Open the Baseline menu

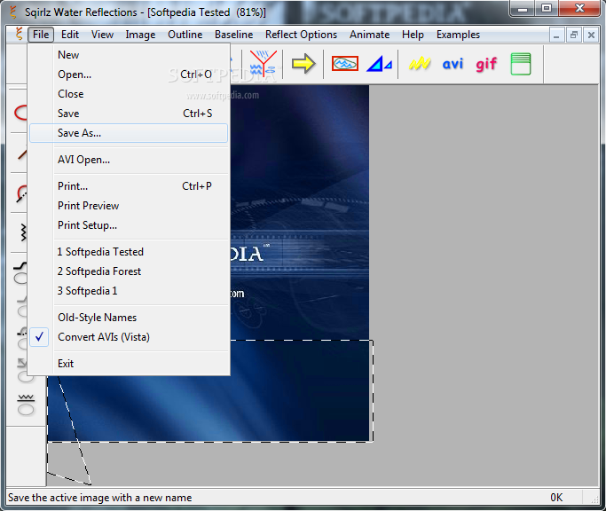pos(234,35)
